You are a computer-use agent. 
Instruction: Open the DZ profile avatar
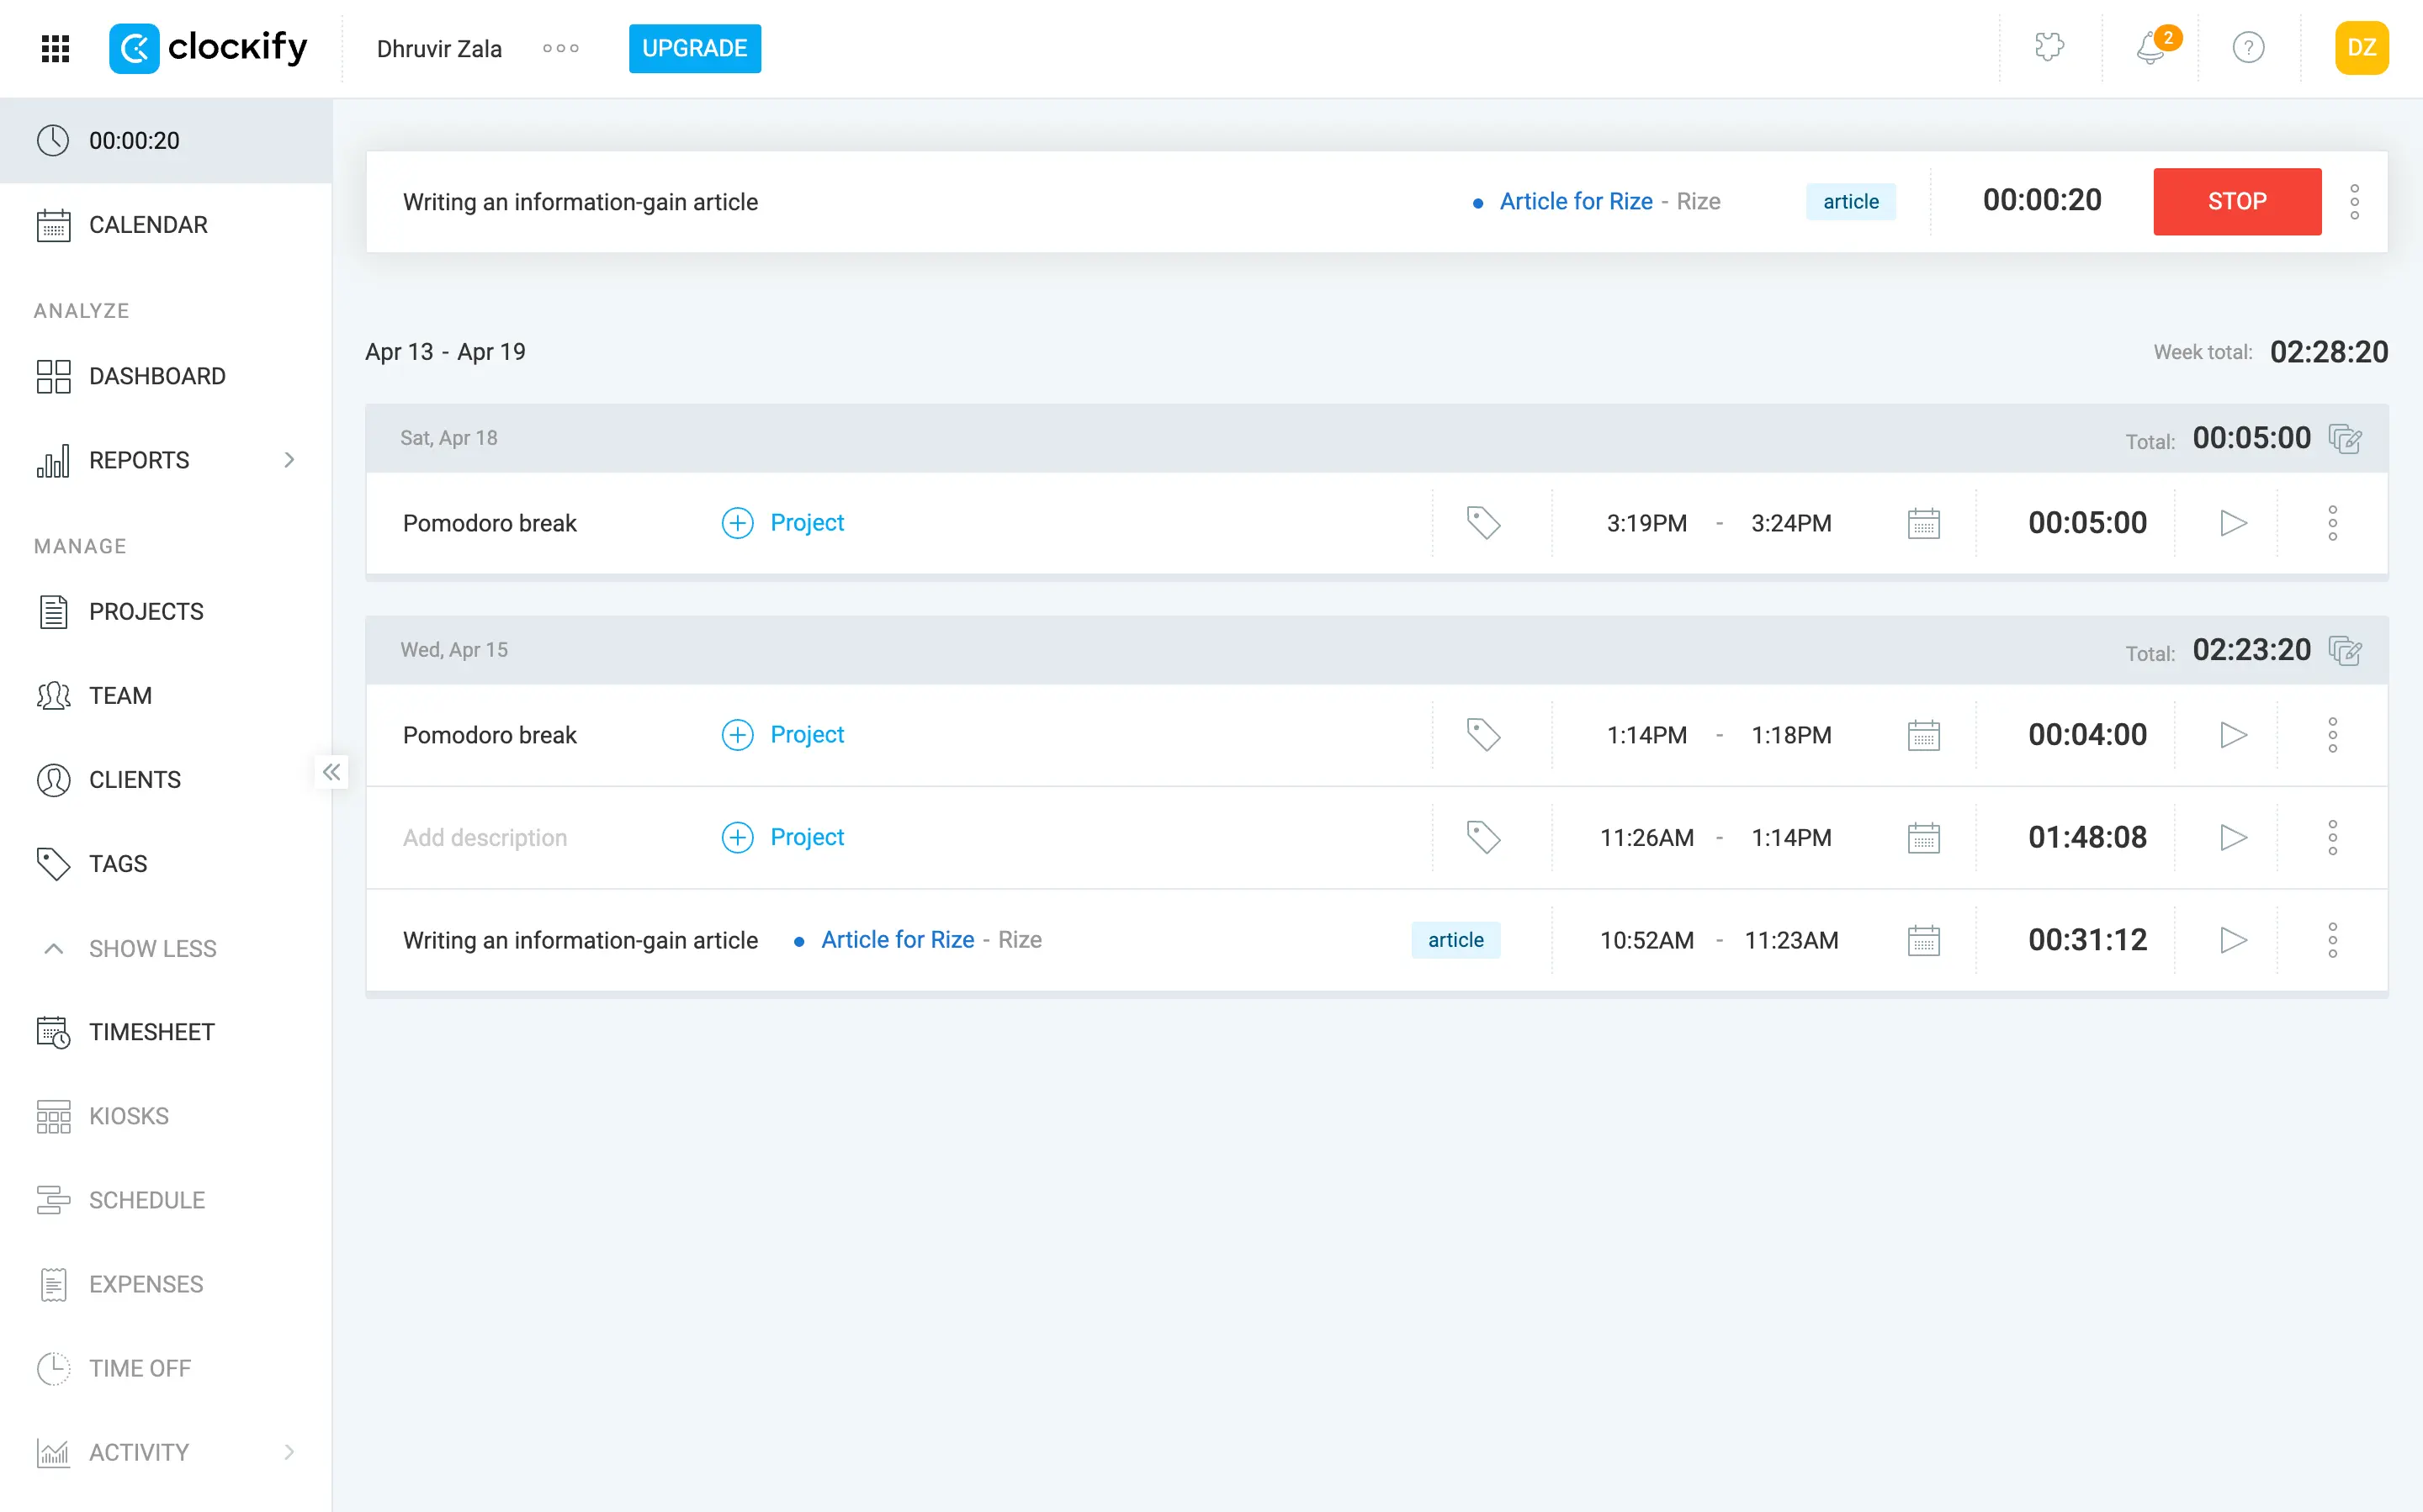click(2361, 47)
